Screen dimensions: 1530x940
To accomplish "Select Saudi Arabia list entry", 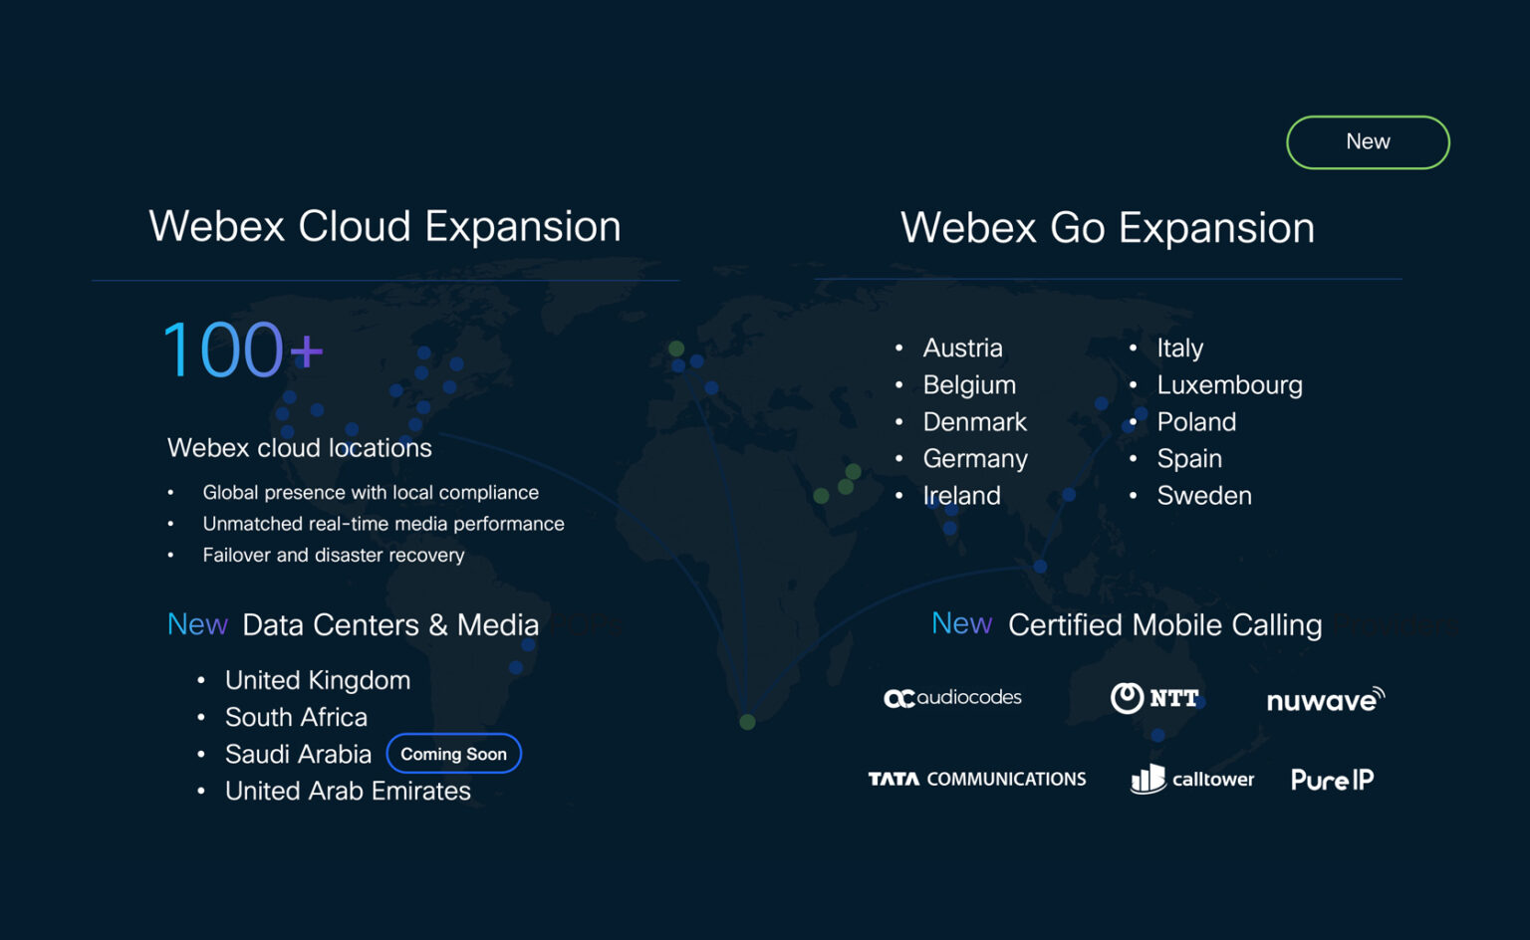I will click(298, 754).
